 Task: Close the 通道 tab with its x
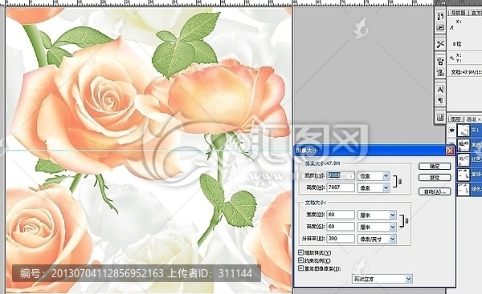(479, 119)
